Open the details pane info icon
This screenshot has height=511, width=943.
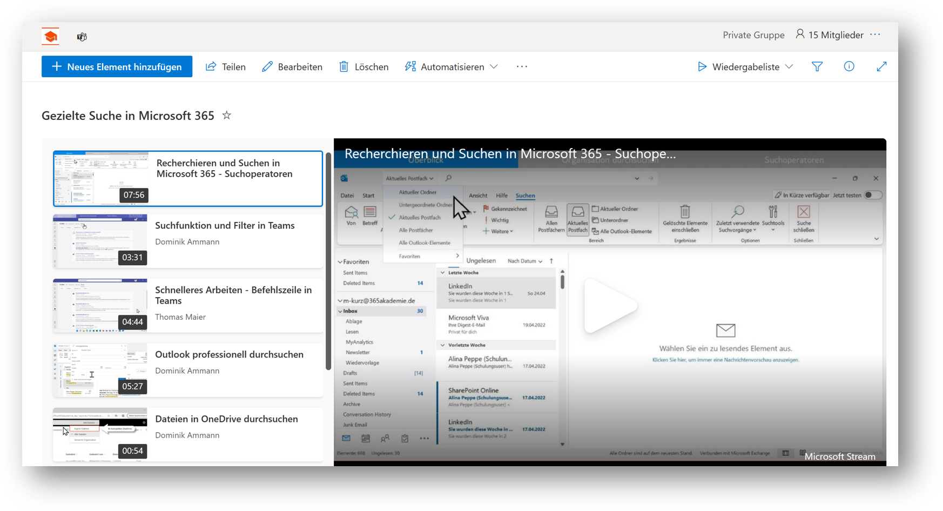[x=849, y=66]
